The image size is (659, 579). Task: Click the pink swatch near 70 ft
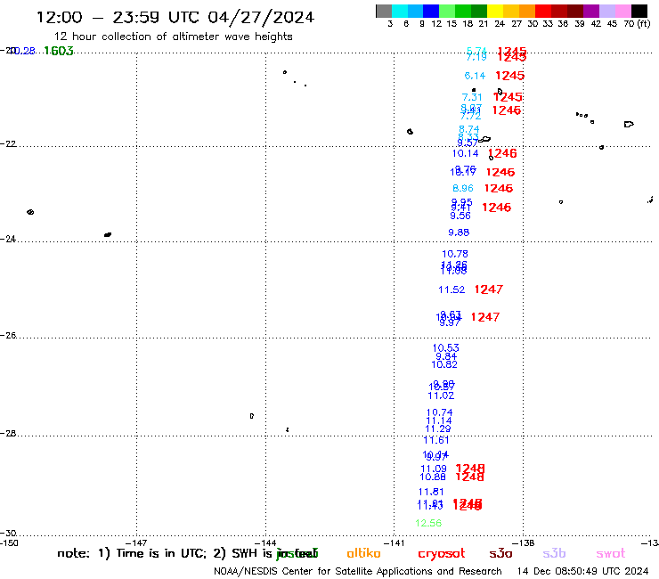(622, 11)
